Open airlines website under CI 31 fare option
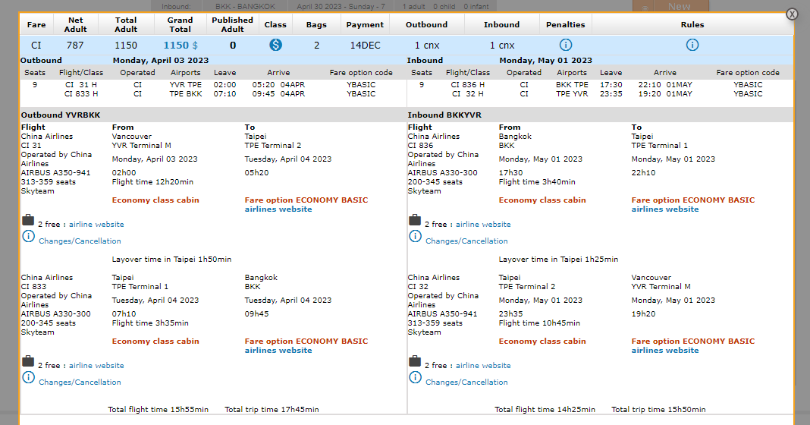The width and height of the screenshot is (810, 425). click(x=278, y=209)
